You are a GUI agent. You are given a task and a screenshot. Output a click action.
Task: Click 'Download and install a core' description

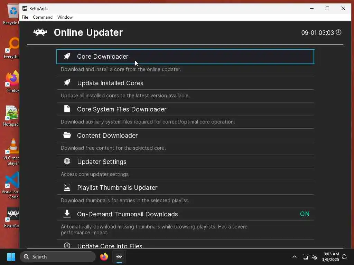point(121,69)
